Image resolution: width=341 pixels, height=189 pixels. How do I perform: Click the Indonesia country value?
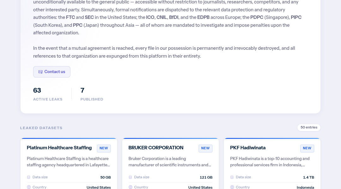pyautogui.click(x=305, y=187)
